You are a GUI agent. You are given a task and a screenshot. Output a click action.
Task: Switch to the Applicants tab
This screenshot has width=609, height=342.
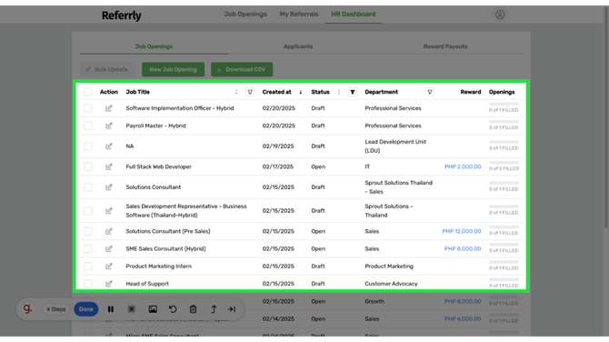(x=298, y=46)
